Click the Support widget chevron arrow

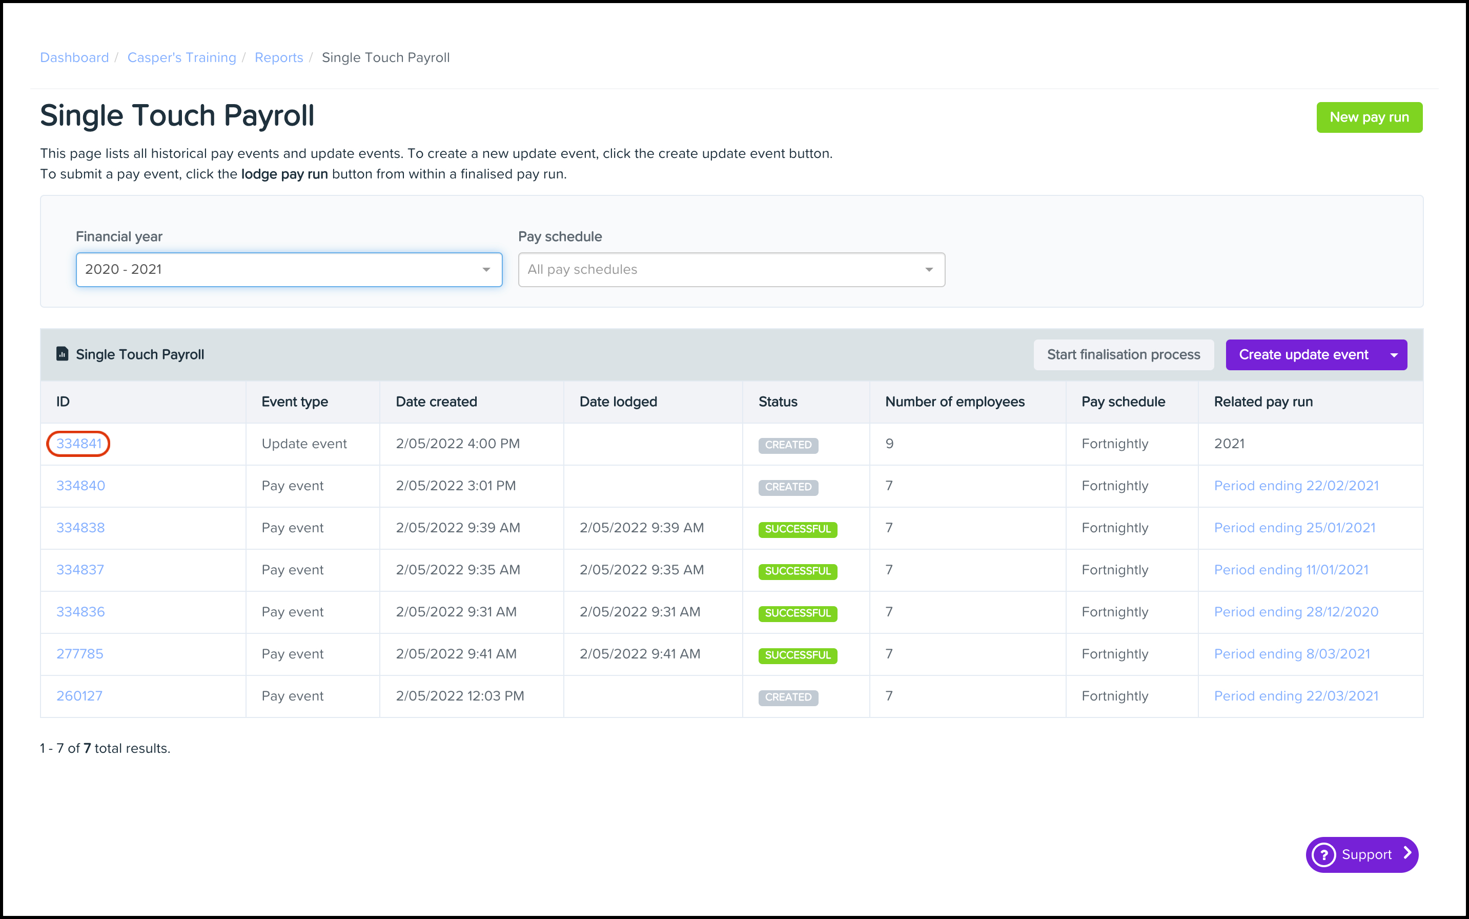pos(1406,853)
